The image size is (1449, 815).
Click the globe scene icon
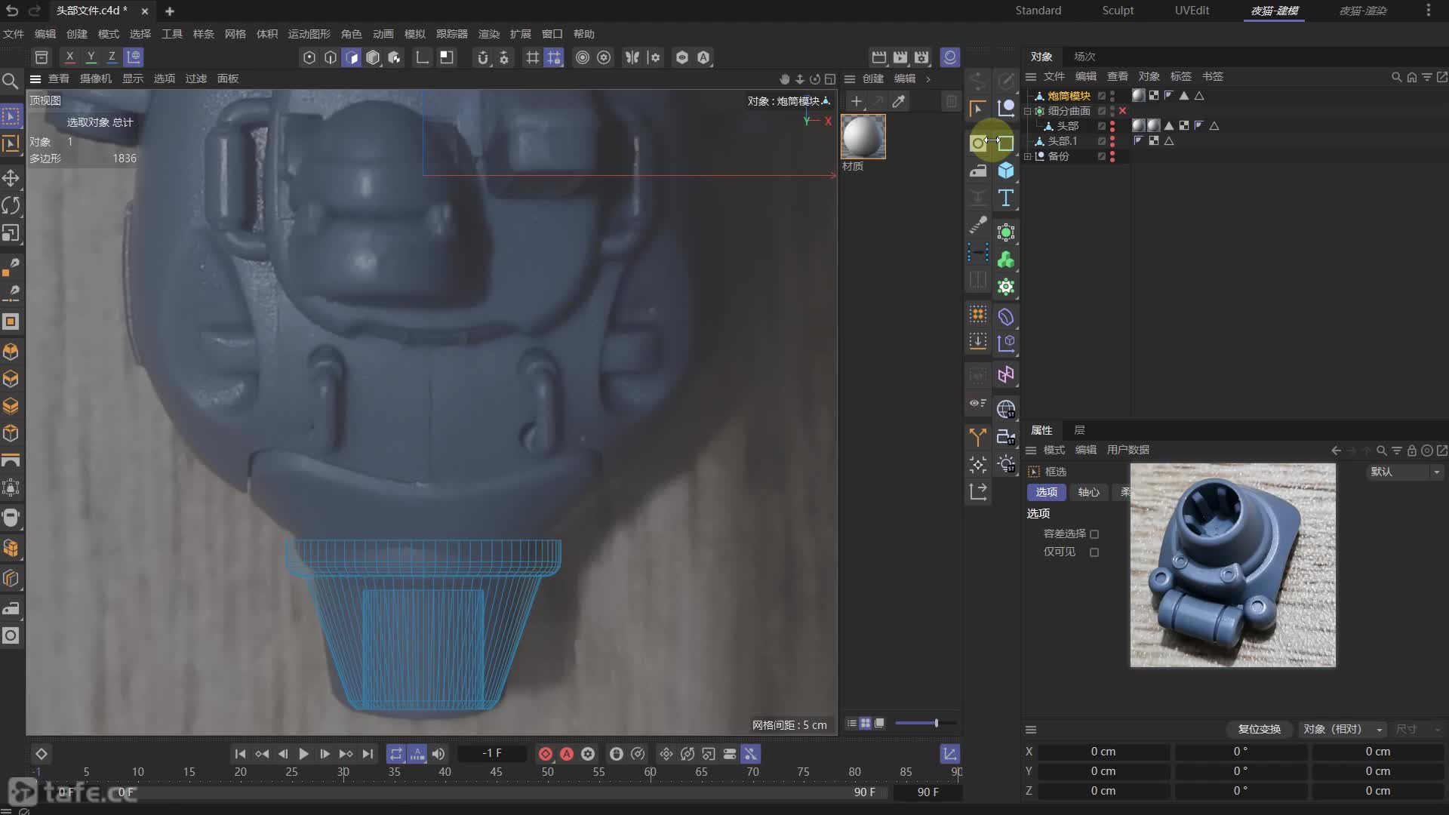click(1006, 409)
